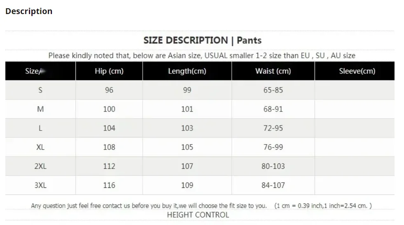Click the Description heading
This screenshot has width=404, height=225.
pyautogui.click(x=29, y=11)
